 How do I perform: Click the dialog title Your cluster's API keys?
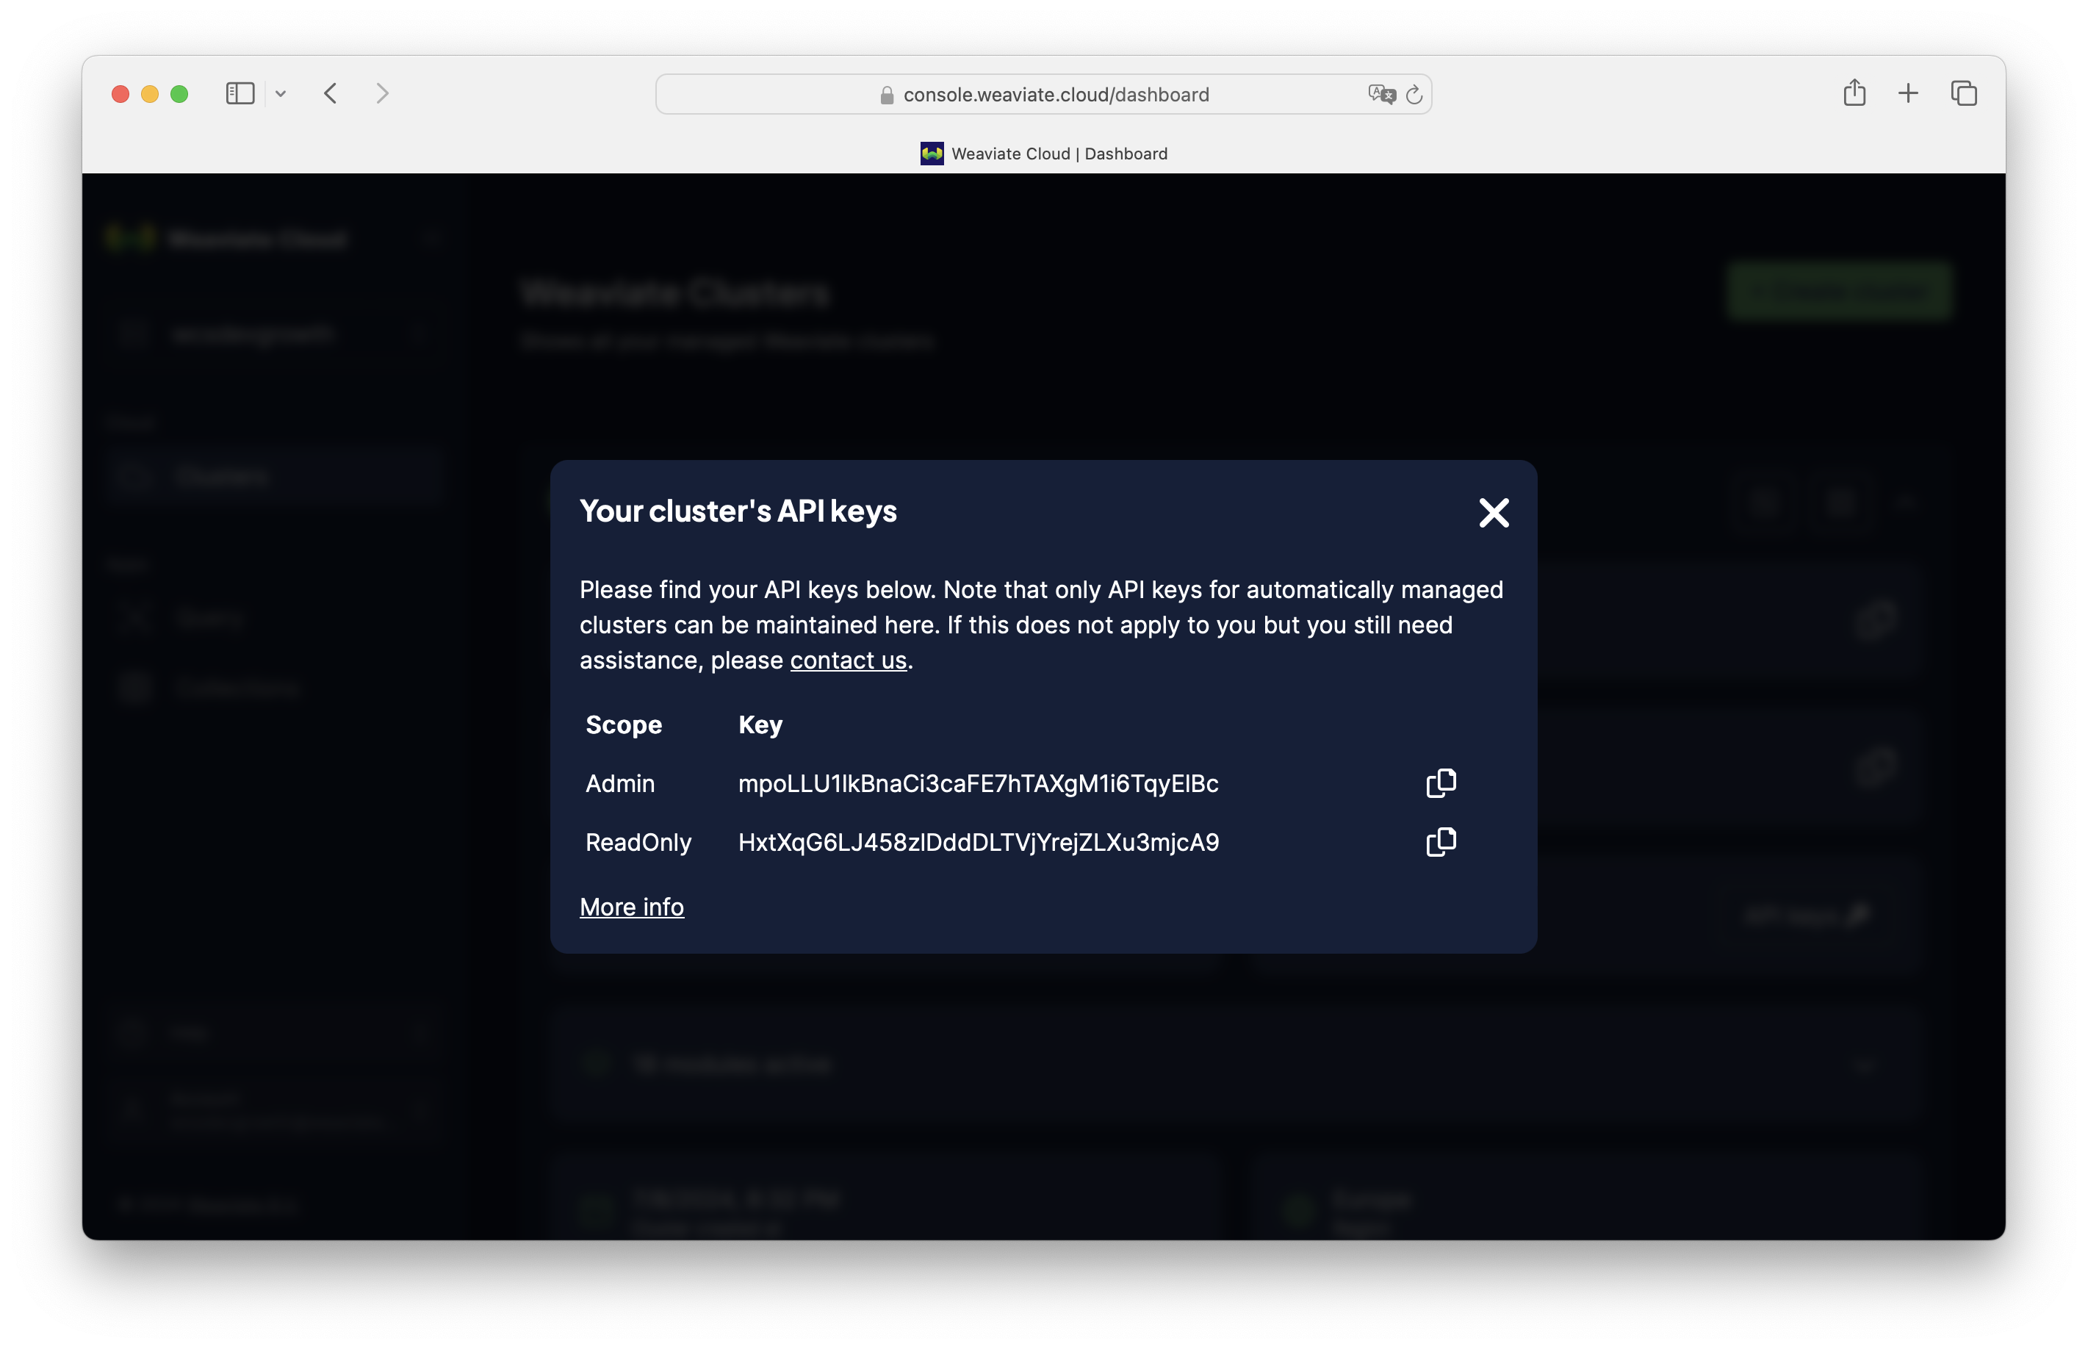pos(738,511)
